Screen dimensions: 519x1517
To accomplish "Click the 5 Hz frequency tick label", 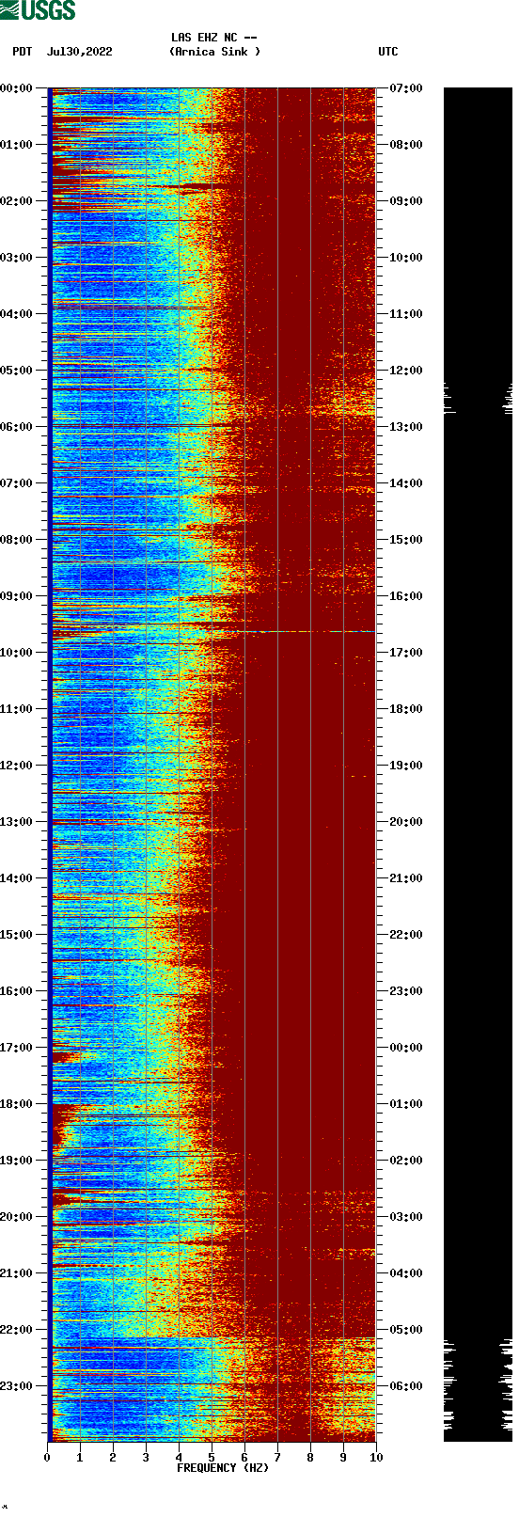I will click(x=212, y=1457).
